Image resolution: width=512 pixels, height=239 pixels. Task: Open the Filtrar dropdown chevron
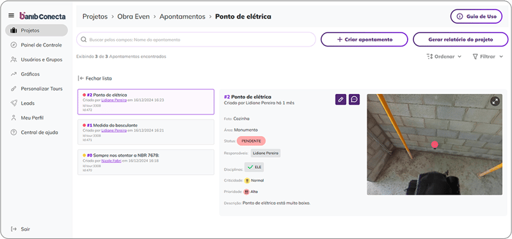click(x=501, y=57)
